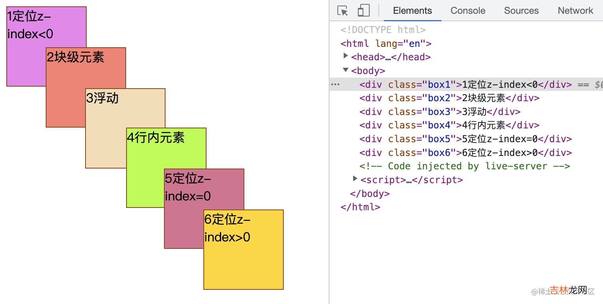Open the Network tab
This screenshot has width=603, height=304.
pos(575,11)
